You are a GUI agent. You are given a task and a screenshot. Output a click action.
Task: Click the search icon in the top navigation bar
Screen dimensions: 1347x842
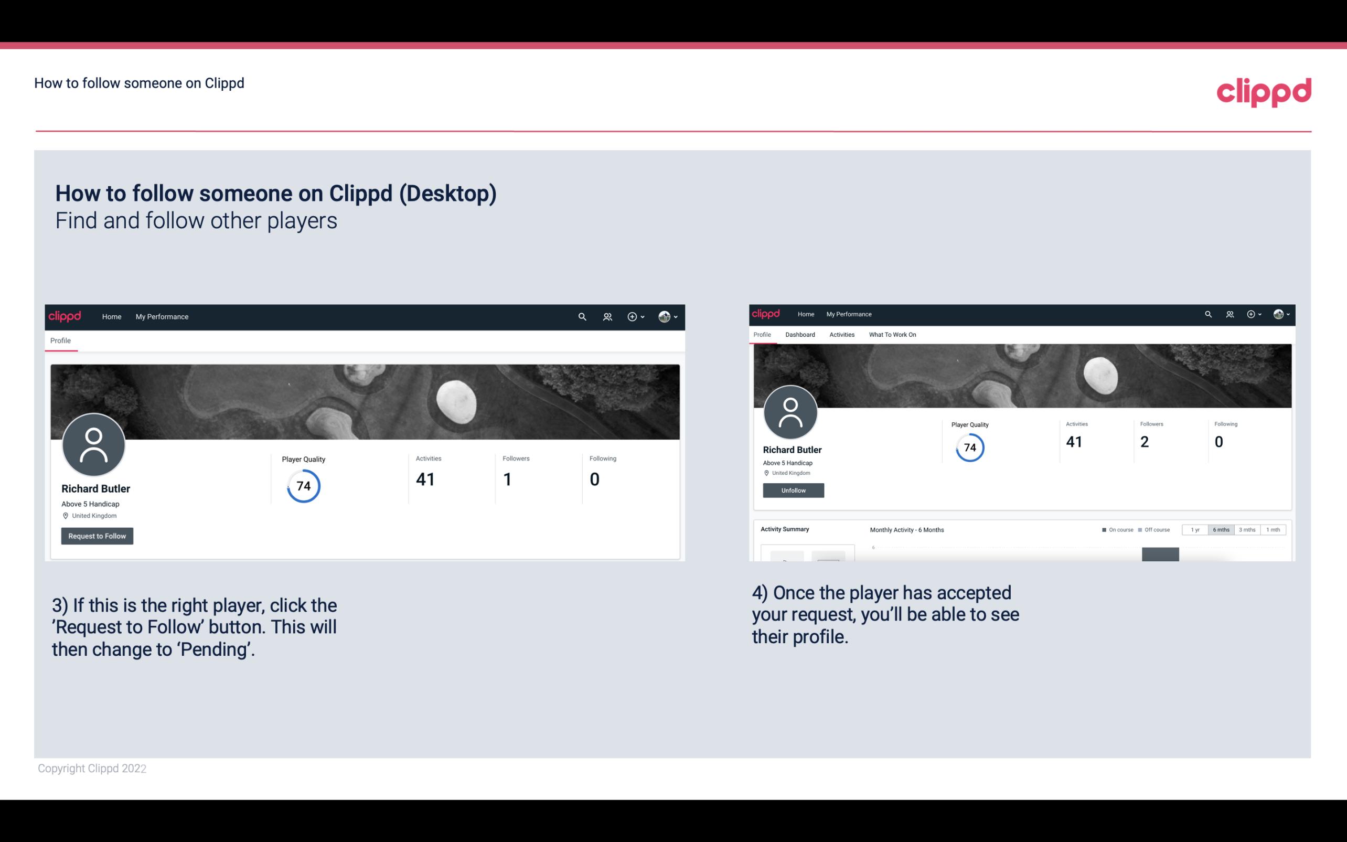582,316
